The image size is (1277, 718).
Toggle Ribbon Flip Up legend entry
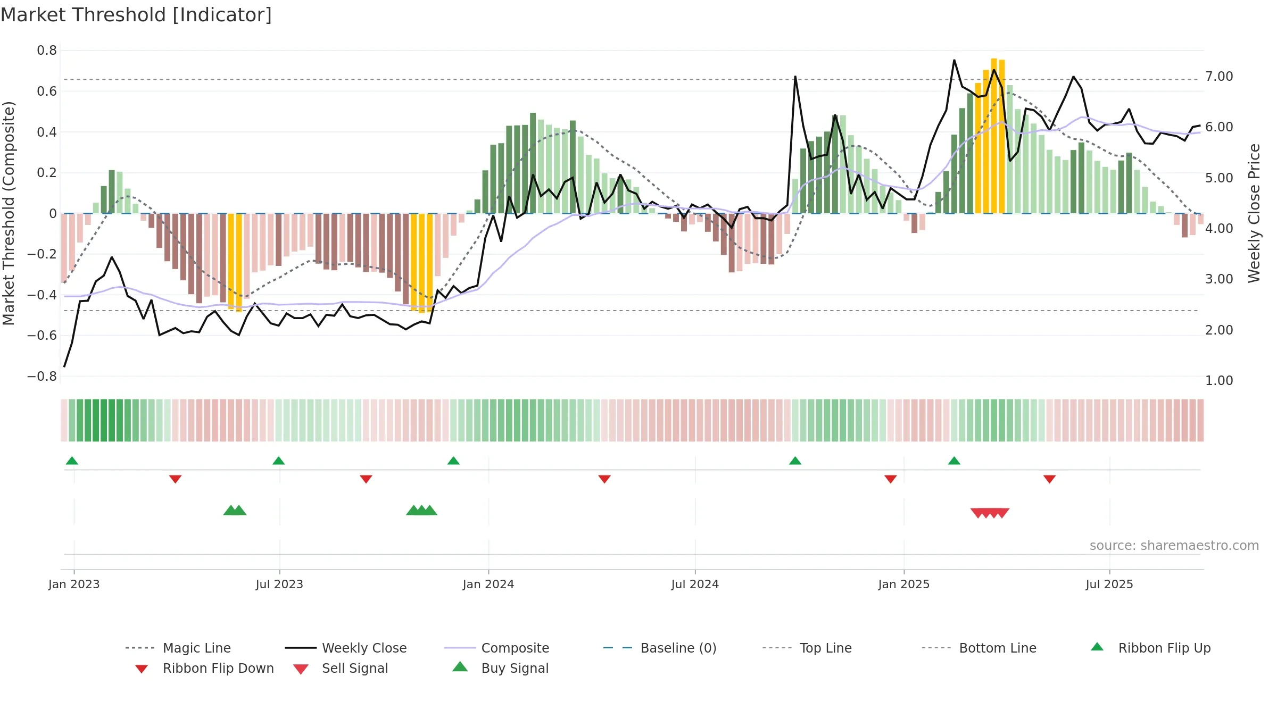click(x=1150, y=648)
